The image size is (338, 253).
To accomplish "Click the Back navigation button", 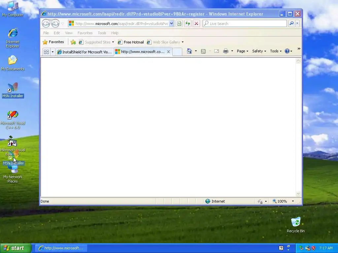I will click(46, 23).
